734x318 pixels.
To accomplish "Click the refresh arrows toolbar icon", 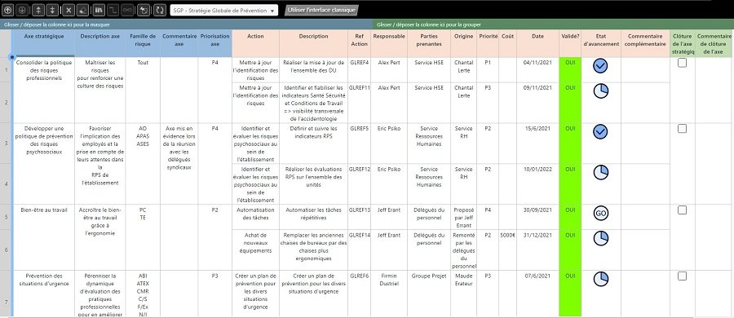I will pos(160,10).
